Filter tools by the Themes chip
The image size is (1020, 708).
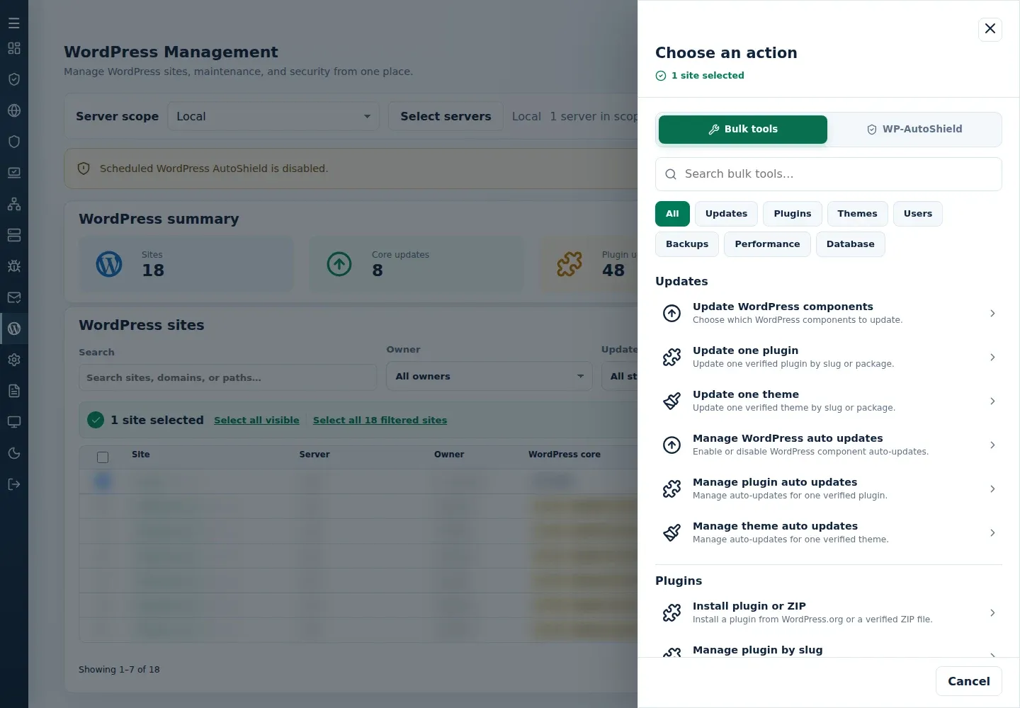857,214
